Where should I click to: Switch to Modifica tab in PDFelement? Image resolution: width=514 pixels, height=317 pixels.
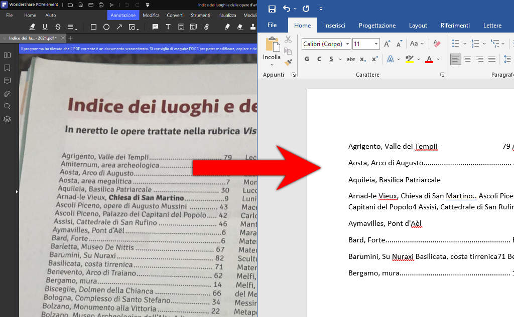(151, 16)
